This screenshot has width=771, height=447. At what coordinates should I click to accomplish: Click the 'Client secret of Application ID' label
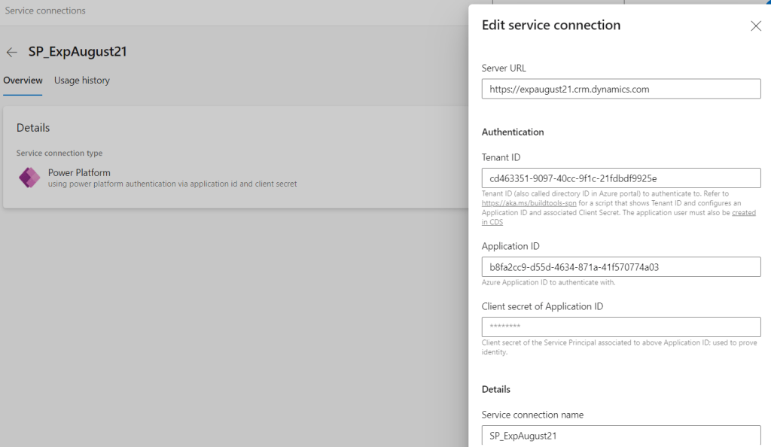point(542,306)
